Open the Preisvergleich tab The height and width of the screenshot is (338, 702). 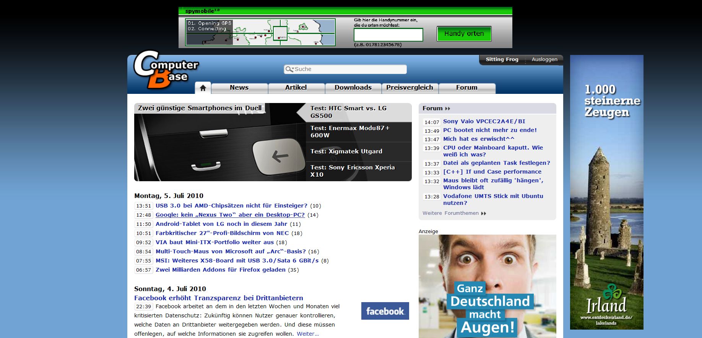409,88
